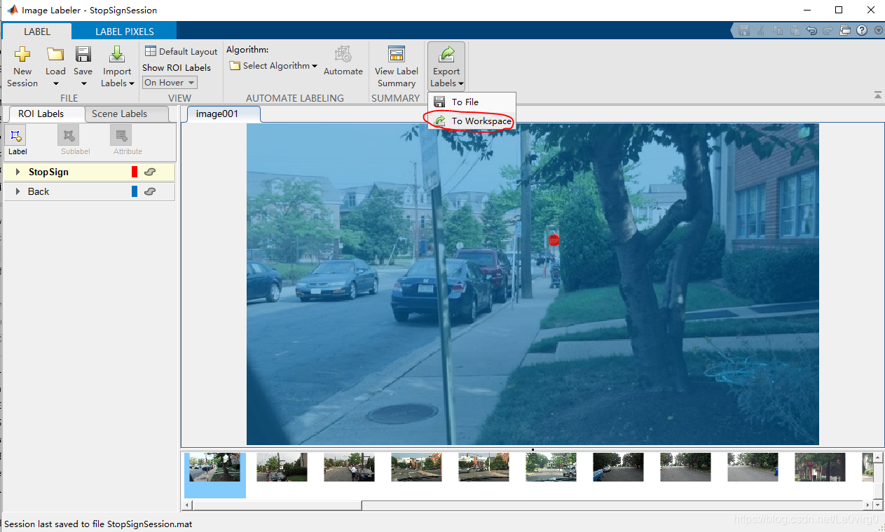This screenshot has height=532, width=885.
Task: Select the second thumbnail in the image strip
Action: coord(282,467)
